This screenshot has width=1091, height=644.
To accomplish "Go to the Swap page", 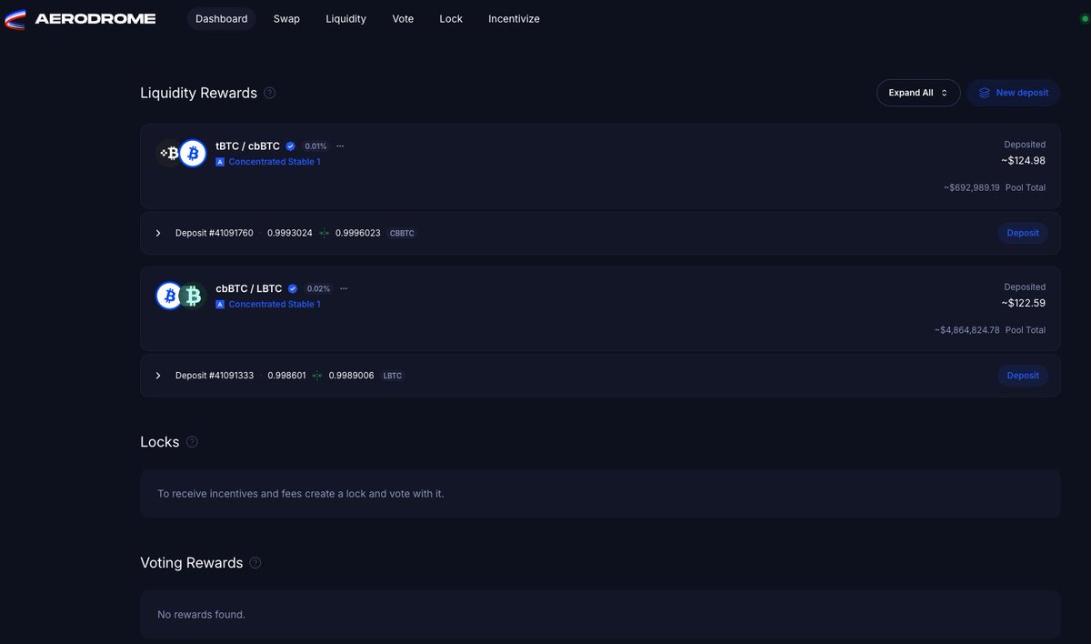I will (286, 18).
